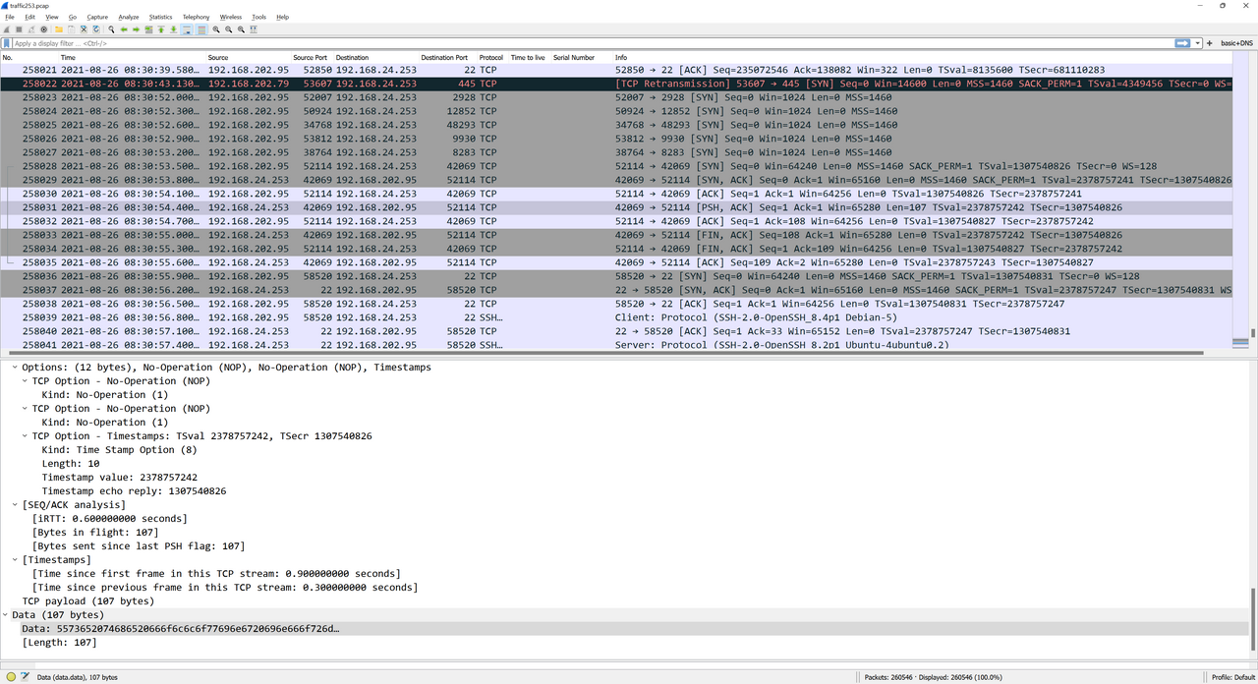Go to the first packet icon
This screenshot has width=1258, height=684.
[160, 28]
